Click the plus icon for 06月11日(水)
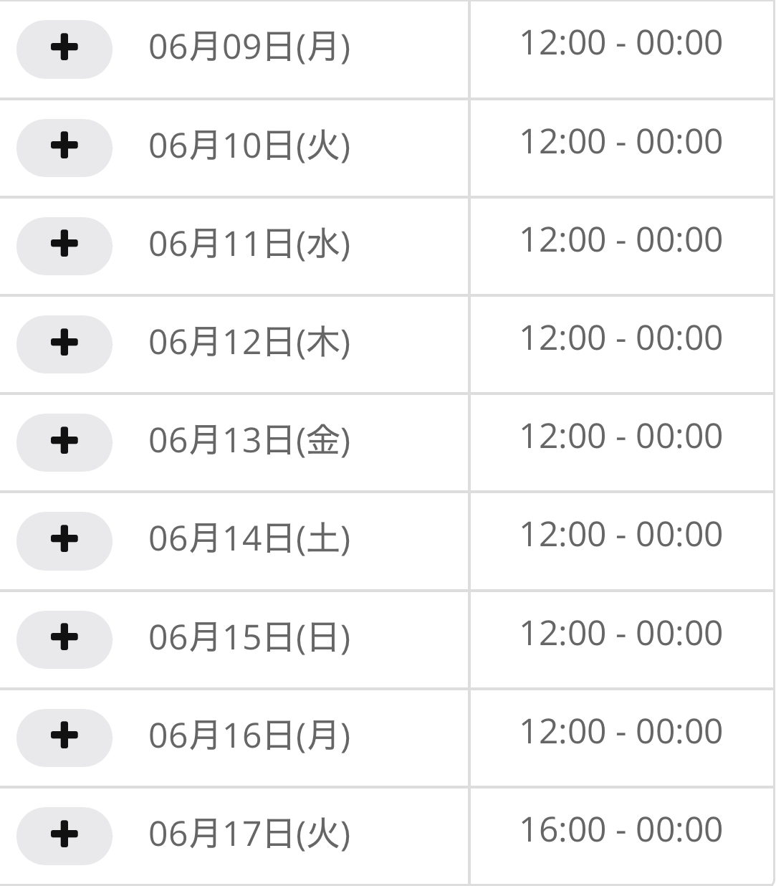Screen dimensions: 776x886 coord(64,245)
